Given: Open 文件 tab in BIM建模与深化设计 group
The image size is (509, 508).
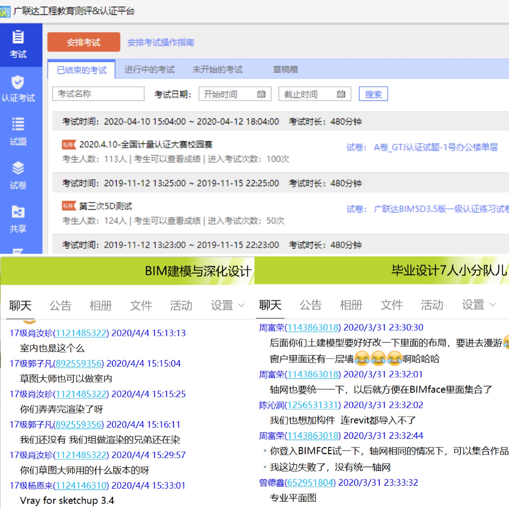Looking at the screenshot, I should click(141, 305).
